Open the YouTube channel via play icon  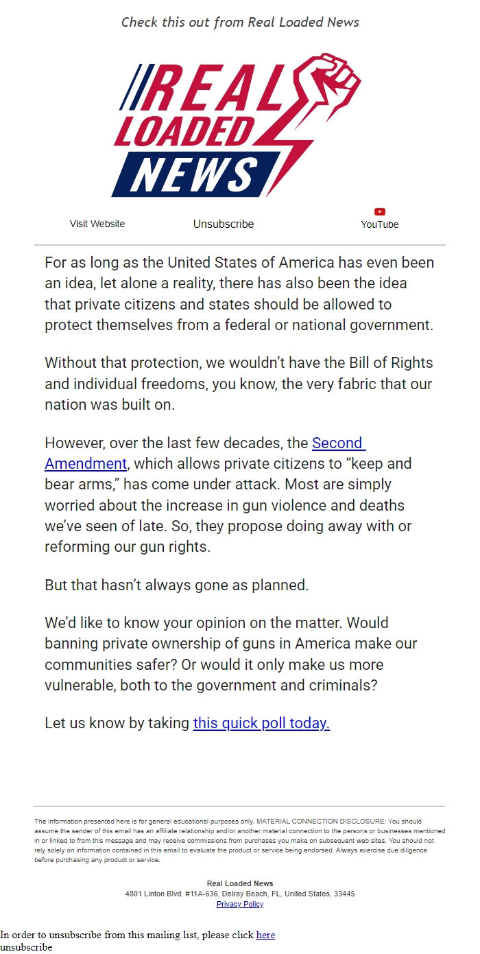tap(379, 211)
